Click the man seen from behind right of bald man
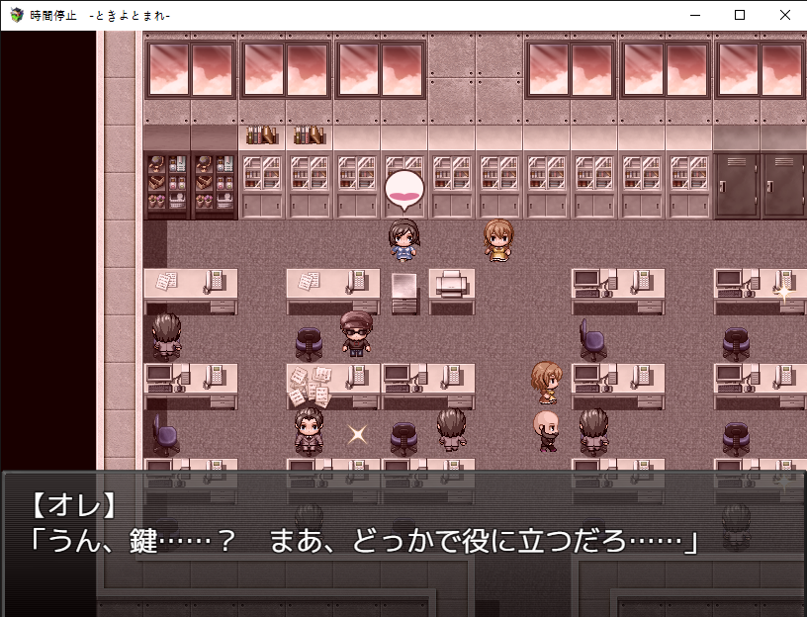The width and height of the screenshot is (807, 617). [593, 431]
